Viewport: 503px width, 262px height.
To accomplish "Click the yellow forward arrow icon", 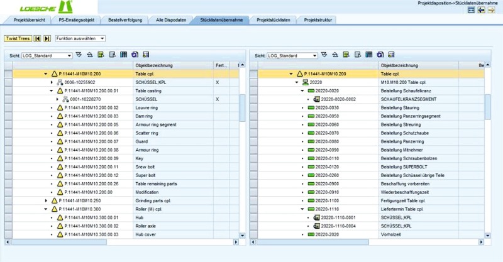I will pyautogui.click(x=490, y=11).
